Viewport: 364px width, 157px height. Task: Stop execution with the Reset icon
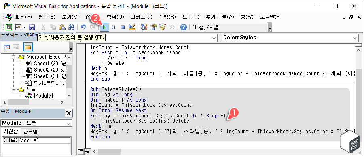(x=123, y=27)
